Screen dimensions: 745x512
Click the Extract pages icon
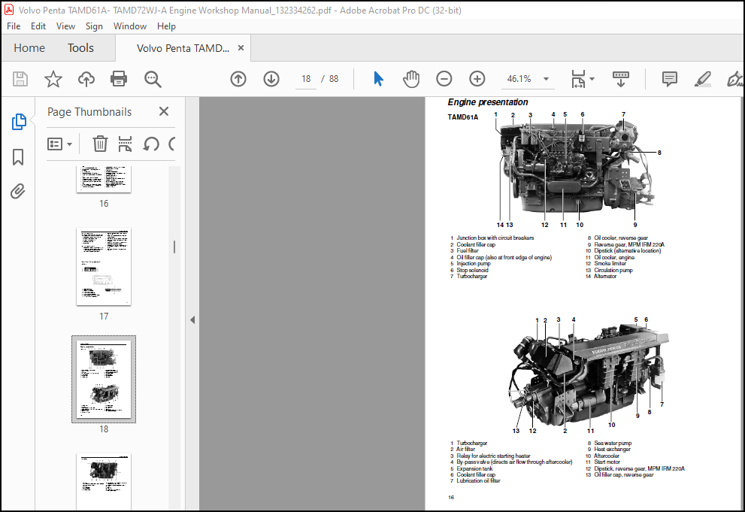coord(125,144)
